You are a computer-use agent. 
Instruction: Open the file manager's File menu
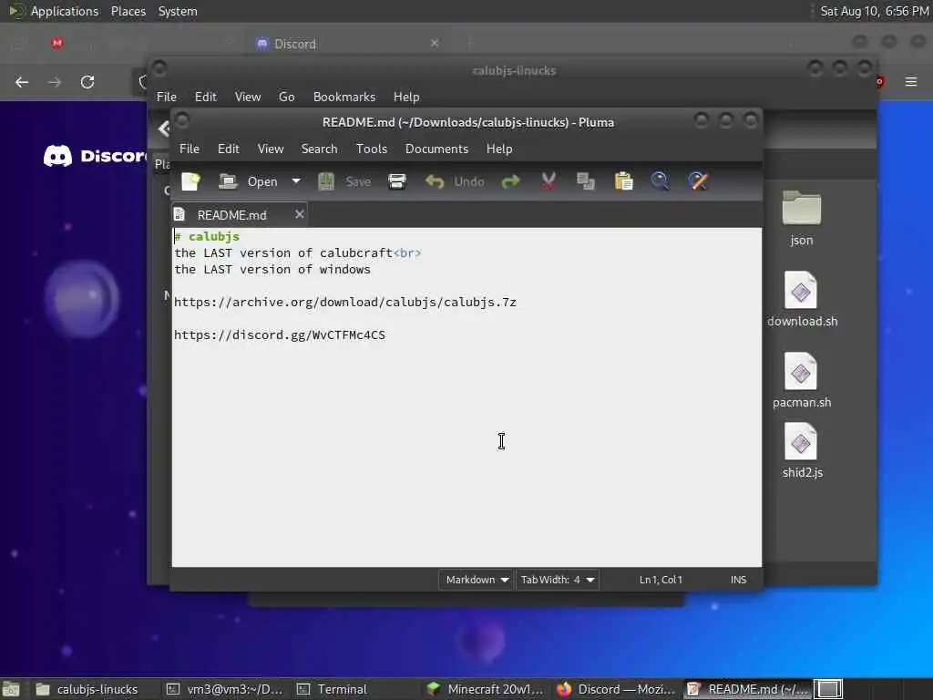click(x=166, y=97)
